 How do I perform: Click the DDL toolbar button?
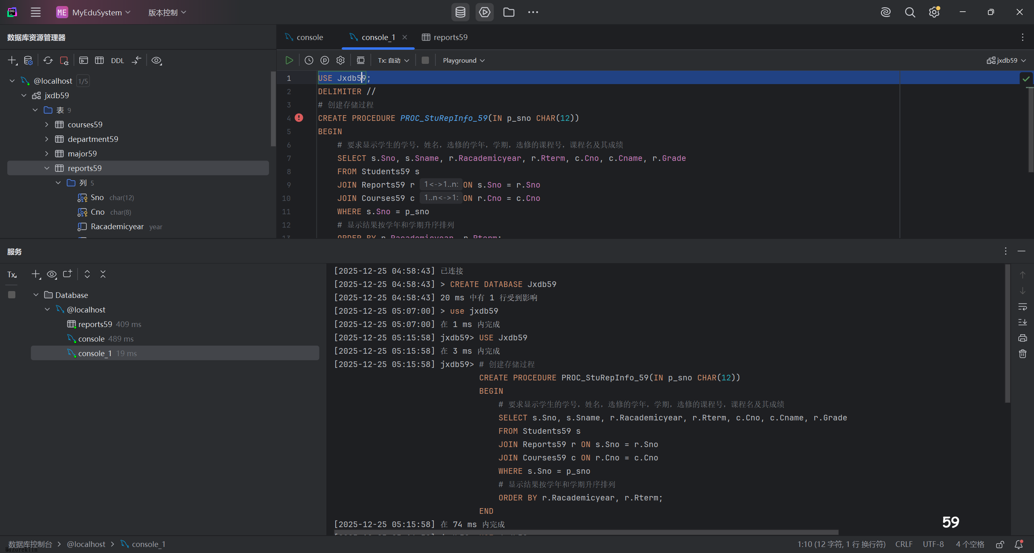pyautogui.click(x=117, y=61)
